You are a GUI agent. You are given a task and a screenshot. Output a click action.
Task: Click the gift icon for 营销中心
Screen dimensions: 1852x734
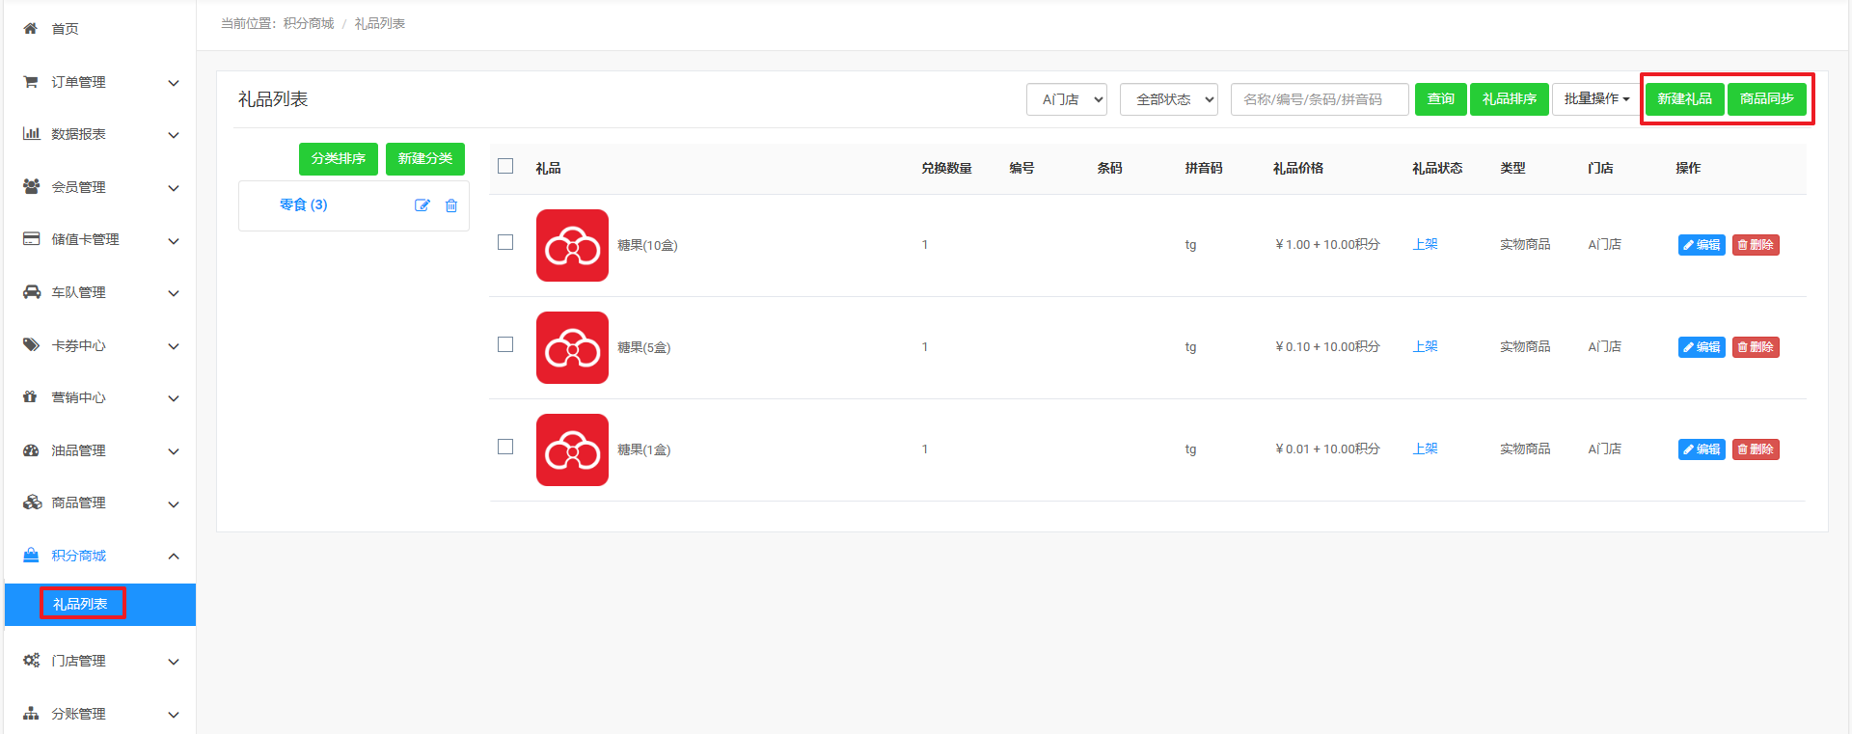[31, 397]
